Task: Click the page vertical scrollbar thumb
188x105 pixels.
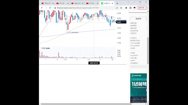Action: [148, 51]
